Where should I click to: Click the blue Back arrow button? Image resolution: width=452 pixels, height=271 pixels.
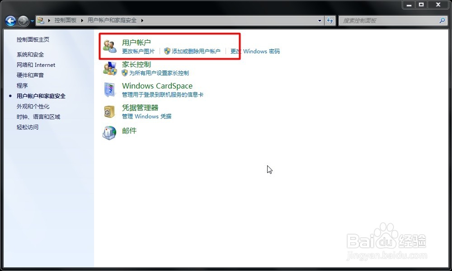tap(10, 21)
